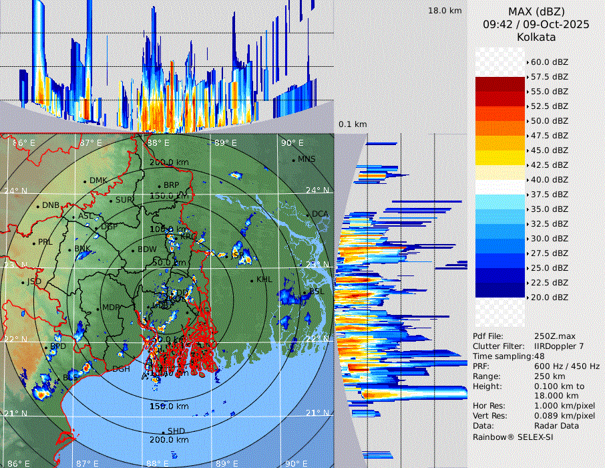
Task: Select the navy 20.0 dBZ legend swatch
Action: tap(500, 290)
